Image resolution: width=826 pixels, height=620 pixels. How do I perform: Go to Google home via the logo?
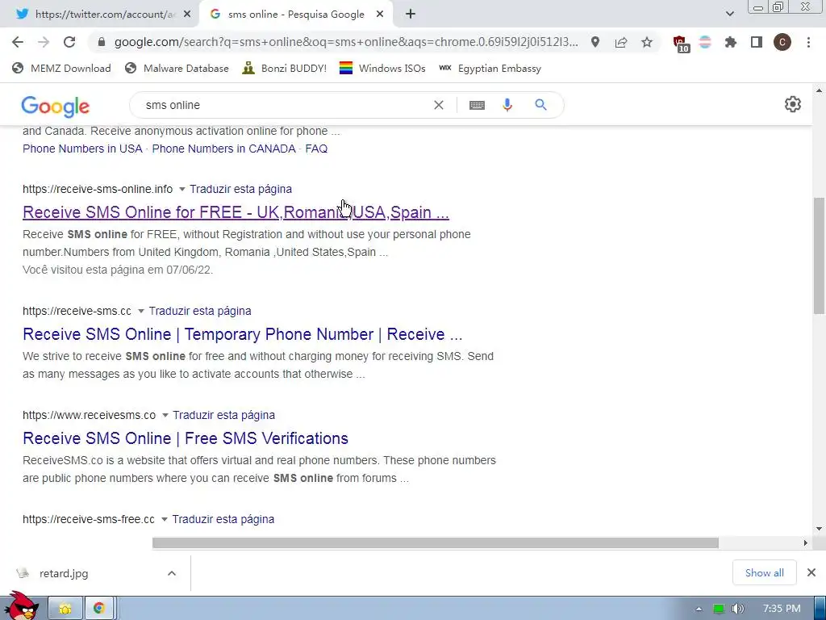(56, 107)
